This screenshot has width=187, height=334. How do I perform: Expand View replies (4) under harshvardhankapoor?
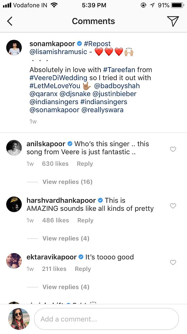tap(66, 238)
